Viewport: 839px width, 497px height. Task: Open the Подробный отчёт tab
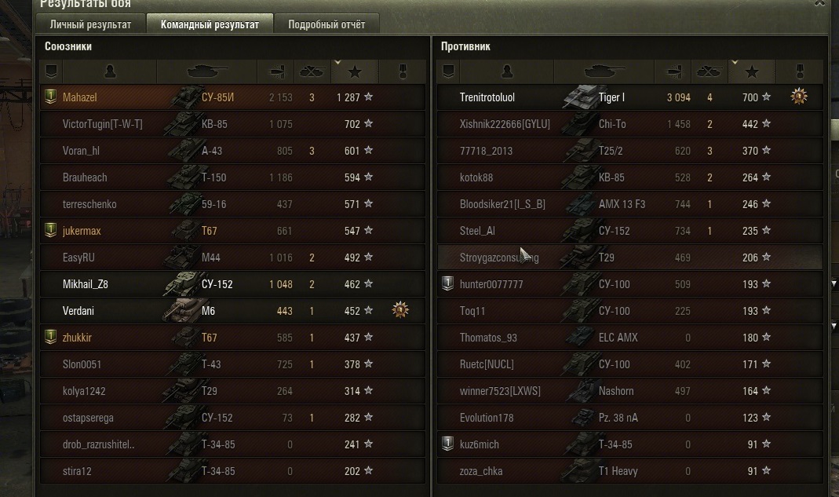(326, 24)
